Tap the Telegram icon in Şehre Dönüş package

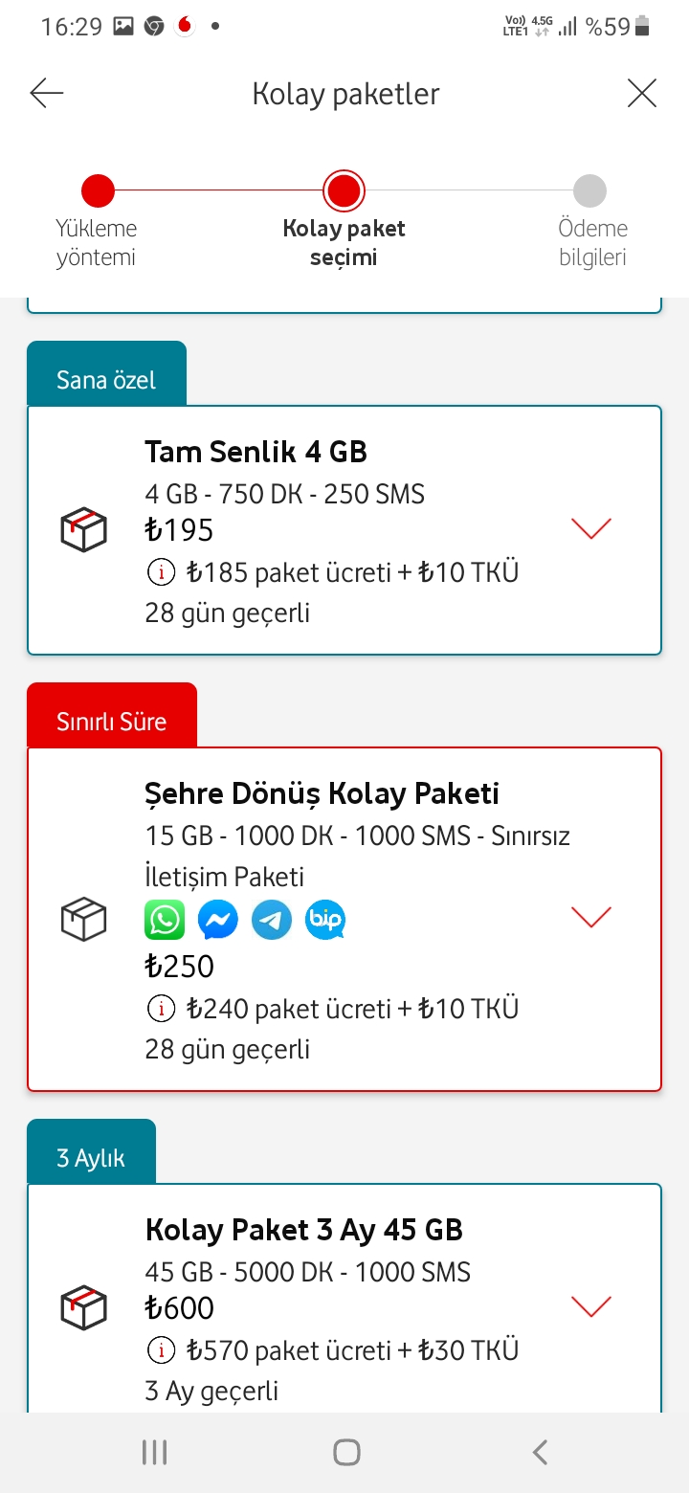point(272,920)
